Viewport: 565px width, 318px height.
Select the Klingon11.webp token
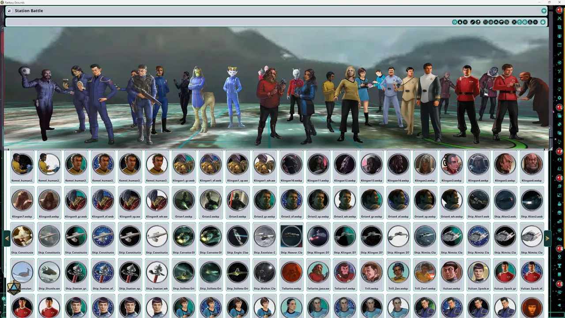coord(318,167)
